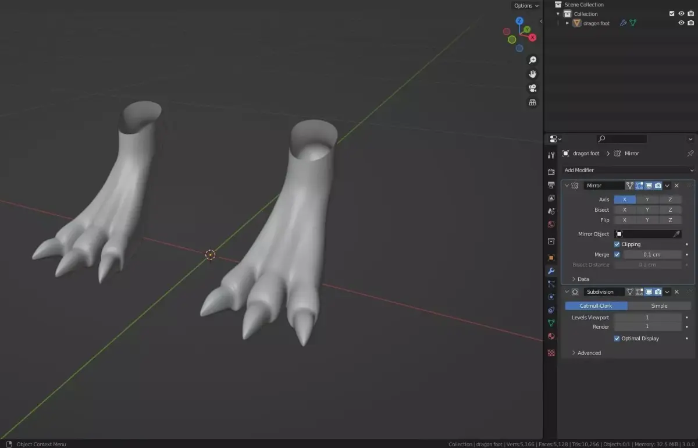Open the viewport Options dropdown
698x448 pixels.
pos(526,6)
